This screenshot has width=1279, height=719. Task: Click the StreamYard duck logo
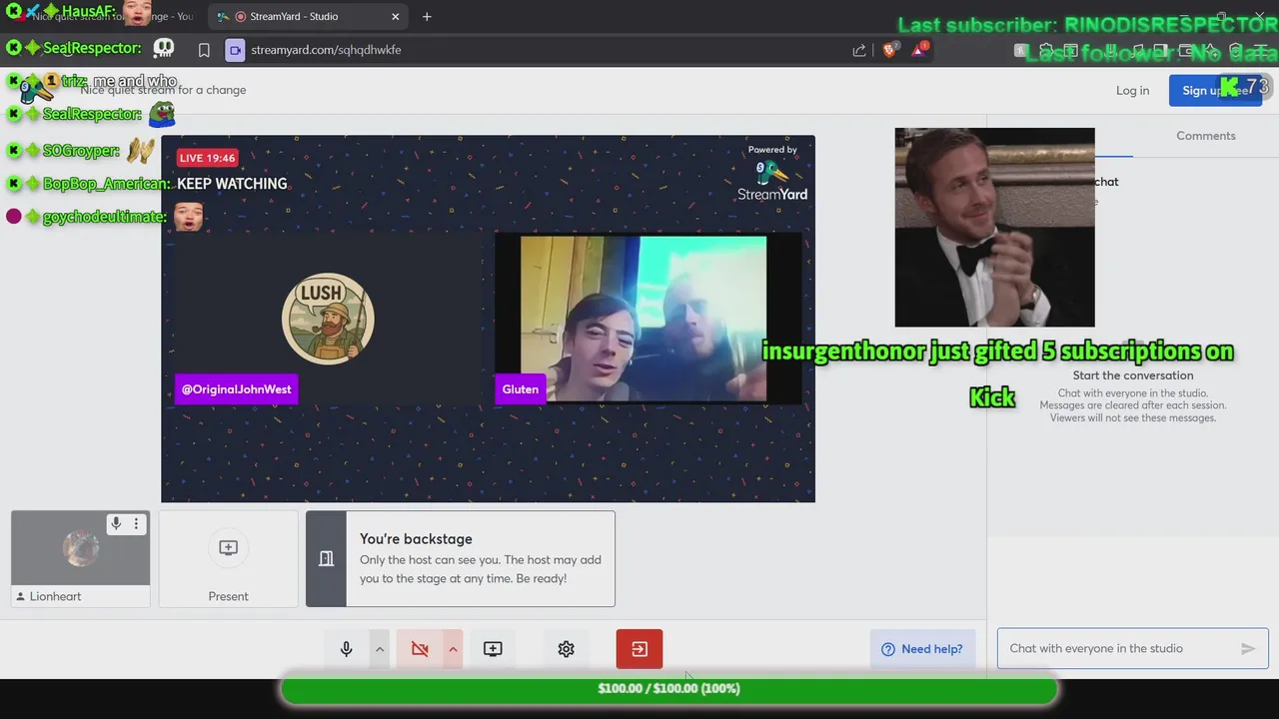[771, 174]
